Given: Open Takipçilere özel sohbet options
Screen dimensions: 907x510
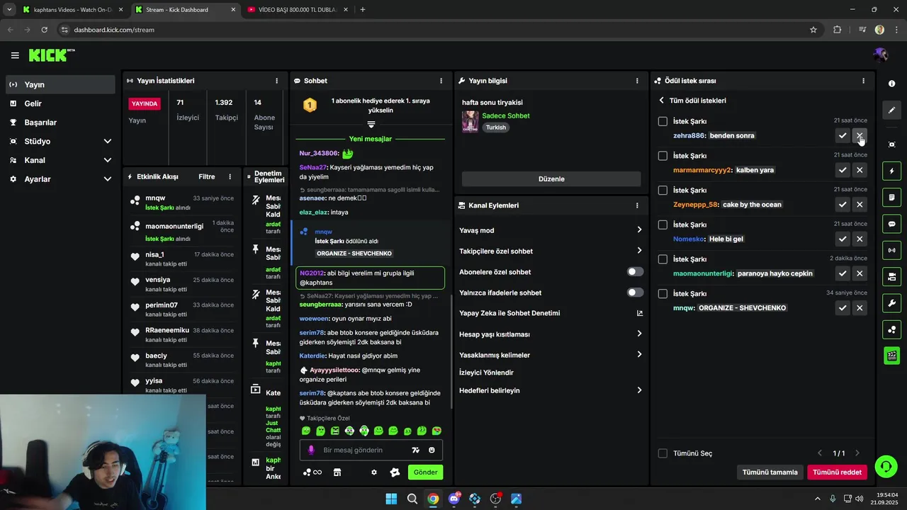Looking at the screenshot, I should (551, 251).
